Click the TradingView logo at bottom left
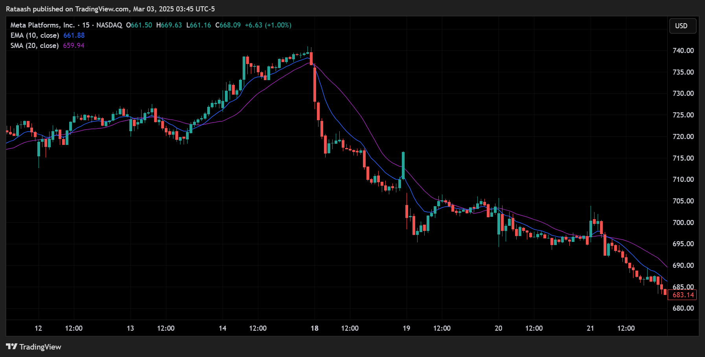705x357 pixels. pos(34,347)
